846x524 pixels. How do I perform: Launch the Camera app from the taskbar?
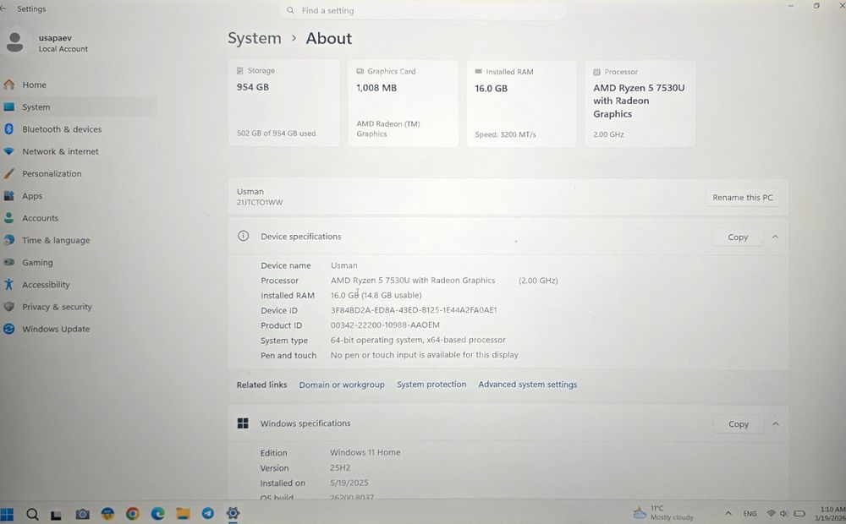pos(82,514)
